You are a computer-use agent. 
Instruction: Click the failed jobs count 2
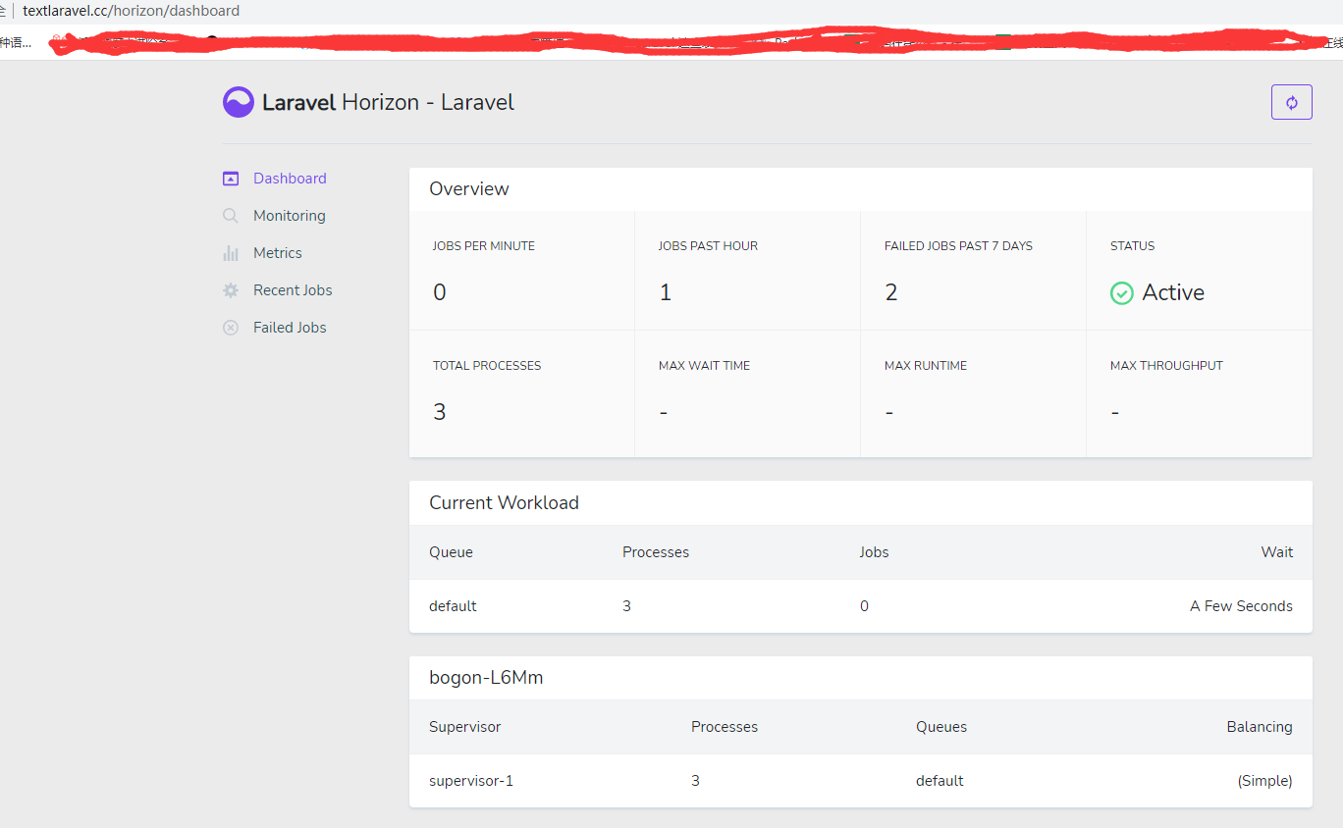(891, 292)
